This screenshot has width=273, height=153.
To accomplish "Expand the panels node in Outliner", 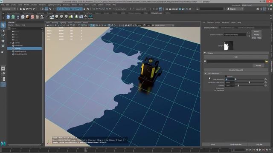I will 11,42.
